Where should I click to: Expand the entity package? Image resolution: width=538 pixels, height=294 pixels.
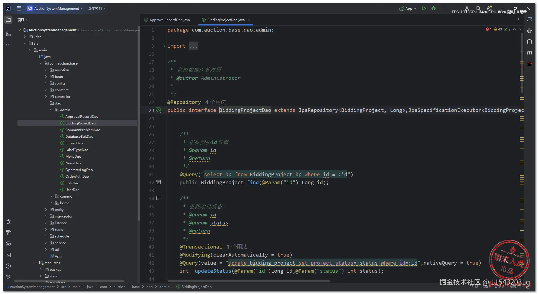(x=46, y=209)
